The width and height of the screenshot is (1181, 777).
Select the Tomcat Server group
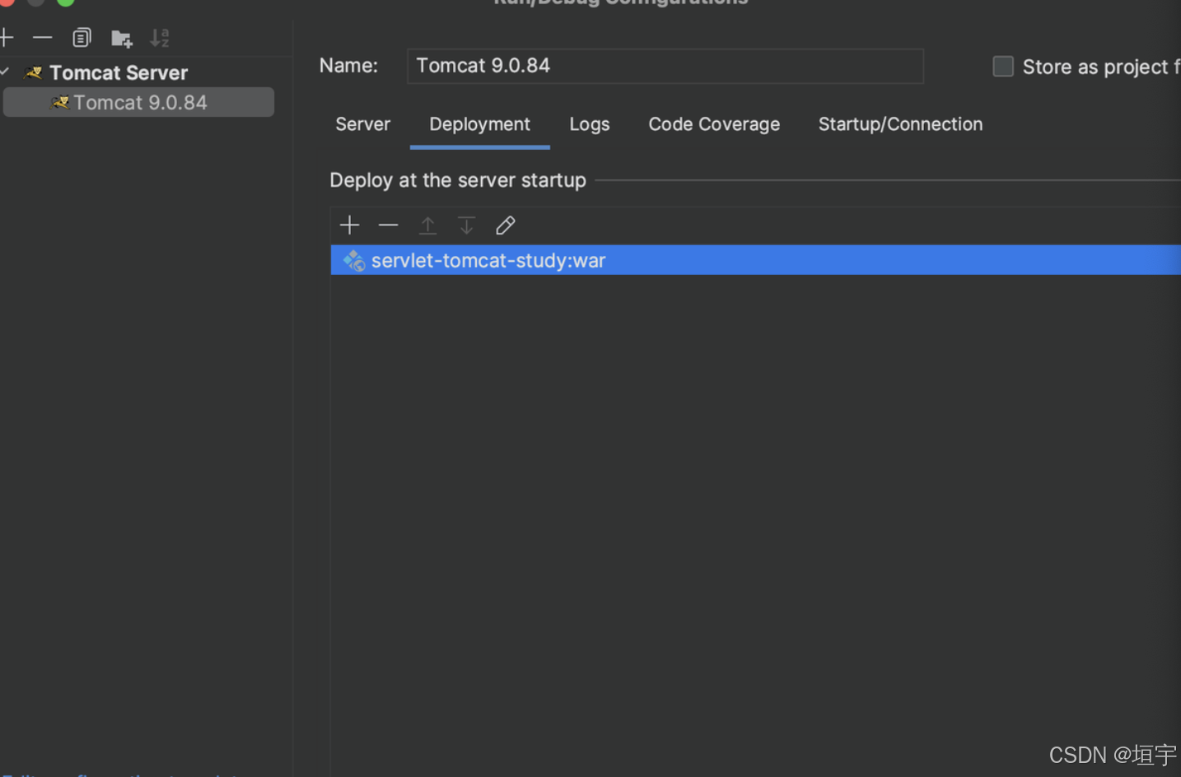tap(119, 72)
